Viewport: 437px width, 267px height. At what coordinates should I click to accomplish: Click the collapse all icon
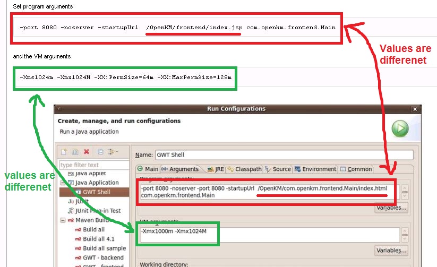pyautogui.click(x=100, y=152)
